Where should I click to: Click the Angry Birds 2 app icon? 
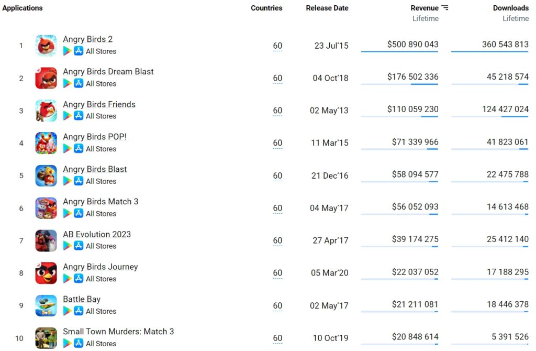46,46
